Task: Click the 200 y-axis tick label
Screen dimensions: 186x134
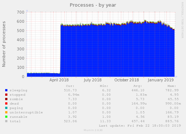Action: (x=21, y=58)
